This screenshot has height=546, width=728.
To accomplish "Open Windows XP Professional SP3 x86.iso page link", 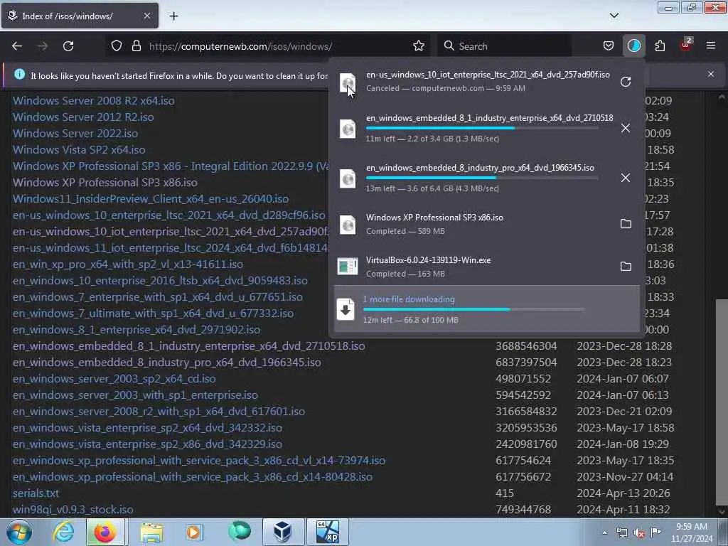I will [105, 183].
